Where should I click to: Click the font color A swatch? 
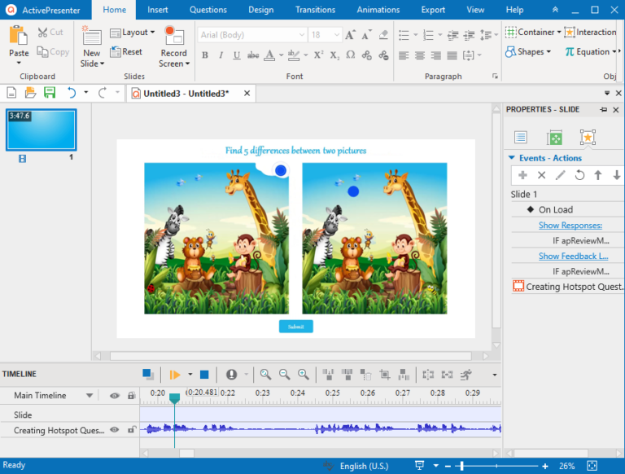[269, 55]
